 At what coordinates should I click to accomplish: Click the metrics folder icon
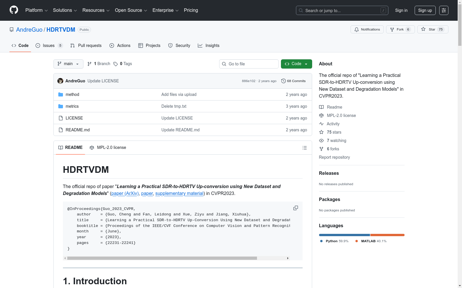[61, 106]
